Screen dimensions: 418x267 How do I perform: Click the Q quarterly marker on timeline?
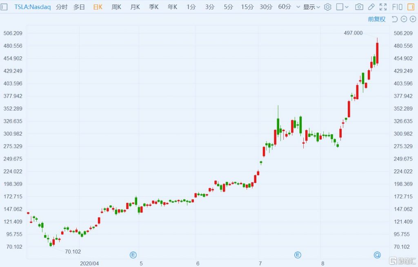[x=377, y=255]
